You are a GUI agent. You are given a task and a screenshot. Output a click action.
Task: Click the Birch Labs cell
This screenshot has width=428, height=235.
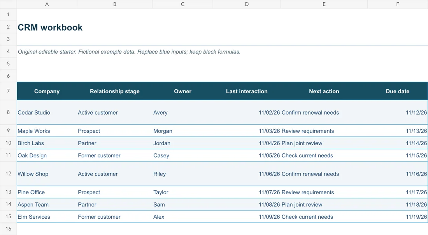(47, 143)
